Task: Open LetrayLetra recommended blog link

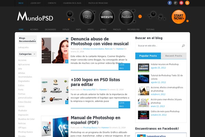Action: (x=23, y=47)
